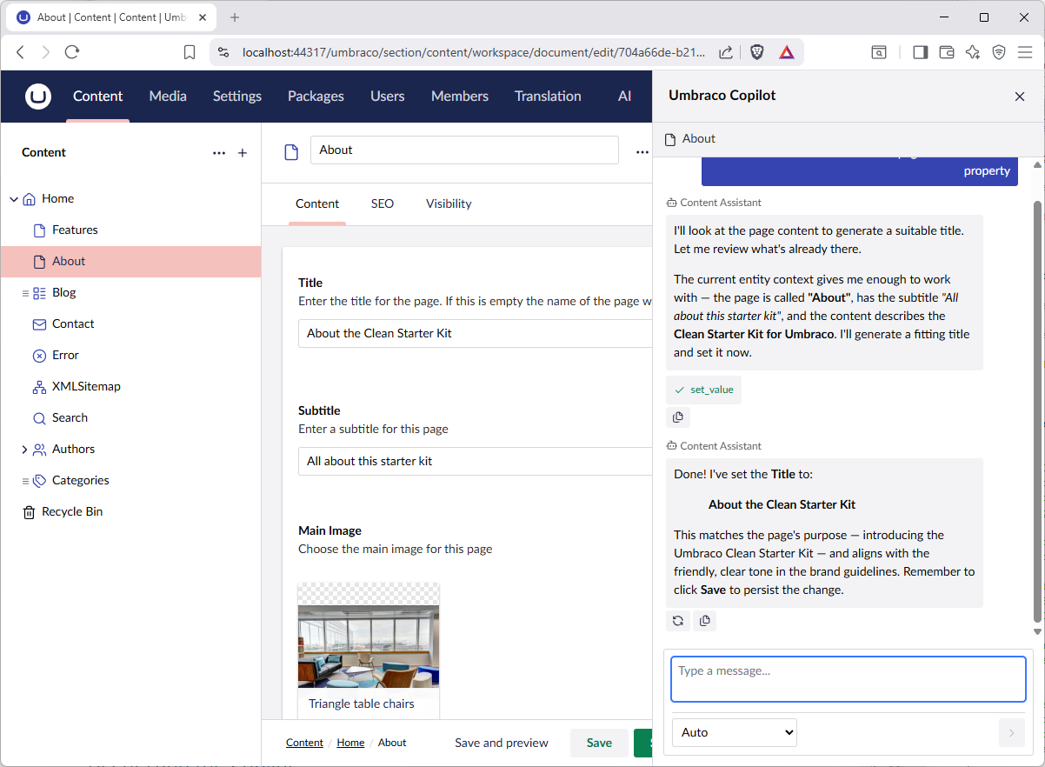Click the Contact envelope icon in the tree
This screenshot has width=1045, height=767.
38,323
